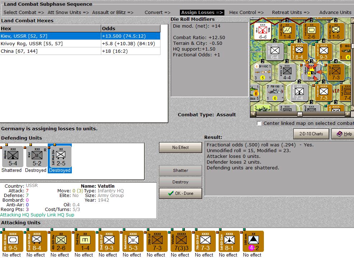Select the Vatutin 7(3)3 HQ attacking unit
The image size is (354, 258).
coord(181,241)
